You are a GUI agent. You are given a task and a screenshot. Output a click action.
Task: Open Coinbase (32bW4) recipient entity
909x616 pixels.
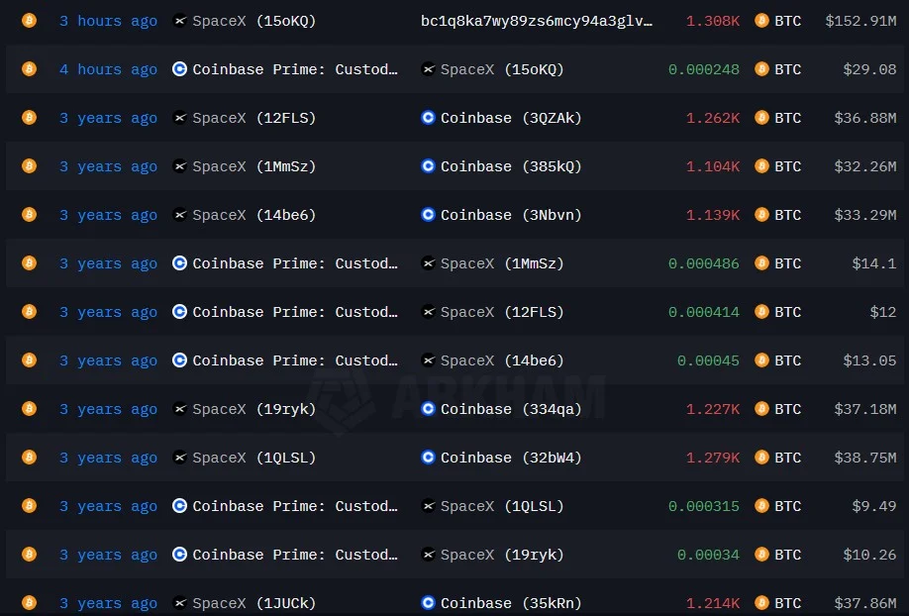click(511, 458)
